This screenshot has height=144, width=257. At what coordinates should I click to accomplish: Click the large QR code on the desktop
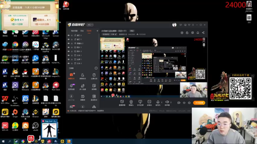[x=240, y=88]
